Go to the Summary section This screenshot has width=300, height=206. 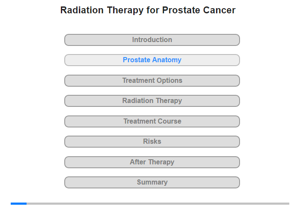coord(152,182)
